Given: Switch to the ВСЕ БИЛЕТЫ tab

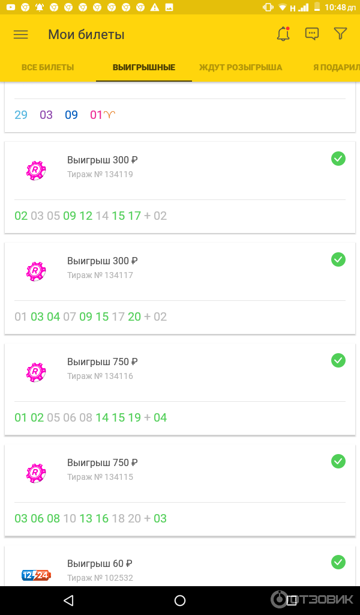Looking at the screenshot, I should (48, 67).
